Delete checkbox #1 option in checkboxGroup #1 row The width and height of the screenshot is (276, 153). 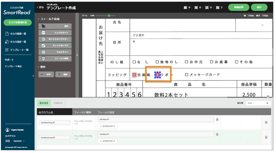point(217,119)
